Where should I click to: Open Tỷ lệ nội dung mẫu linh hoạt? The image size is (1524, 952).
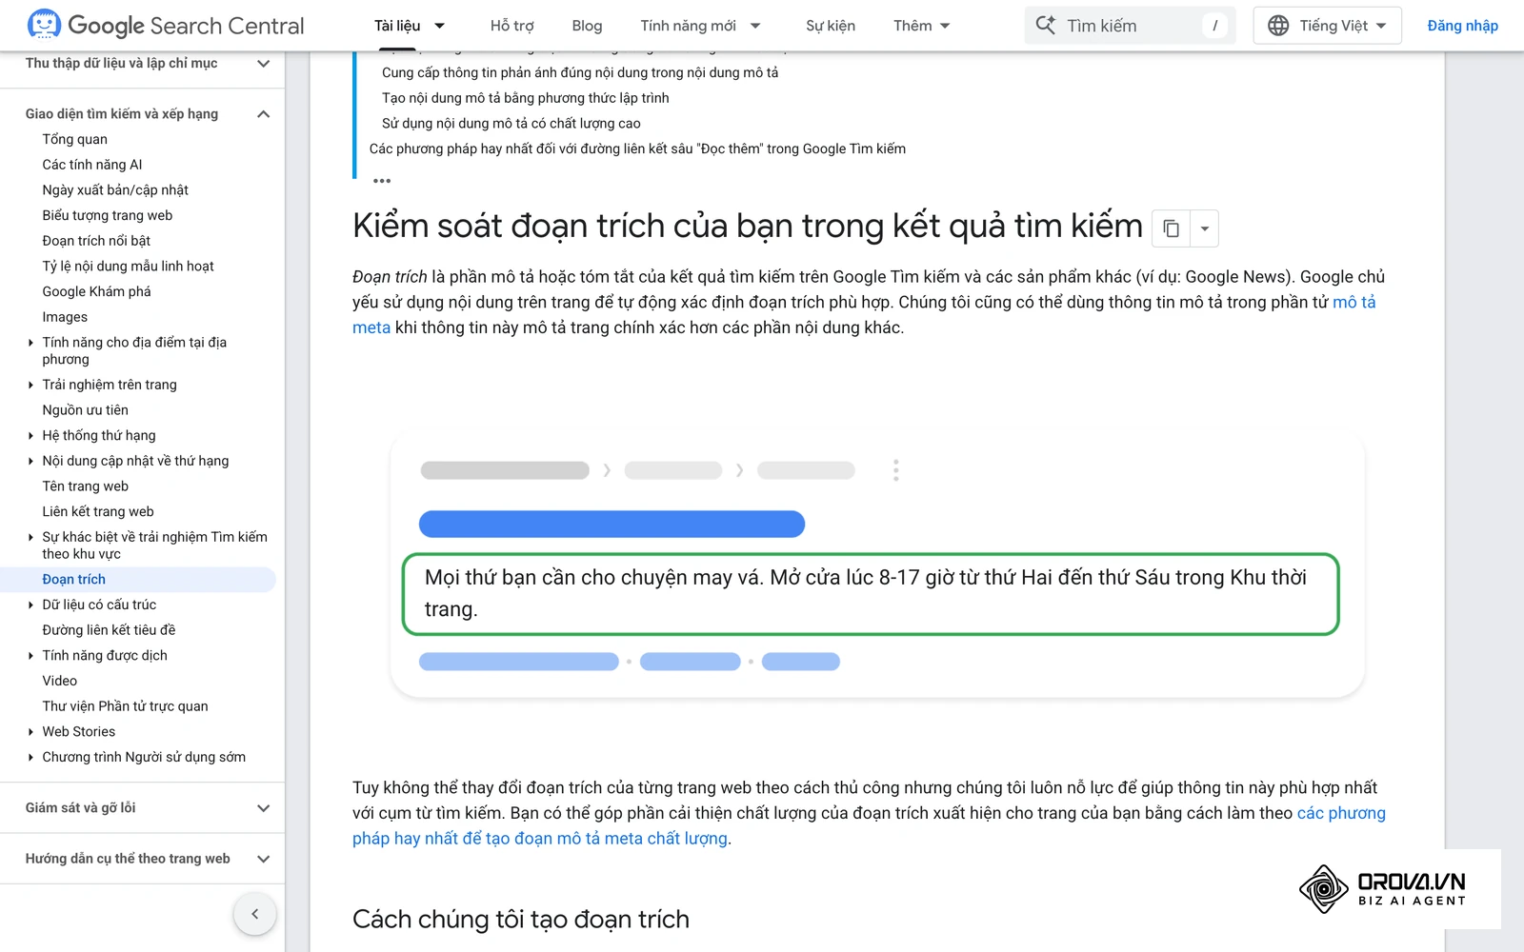tap(128, 266)
